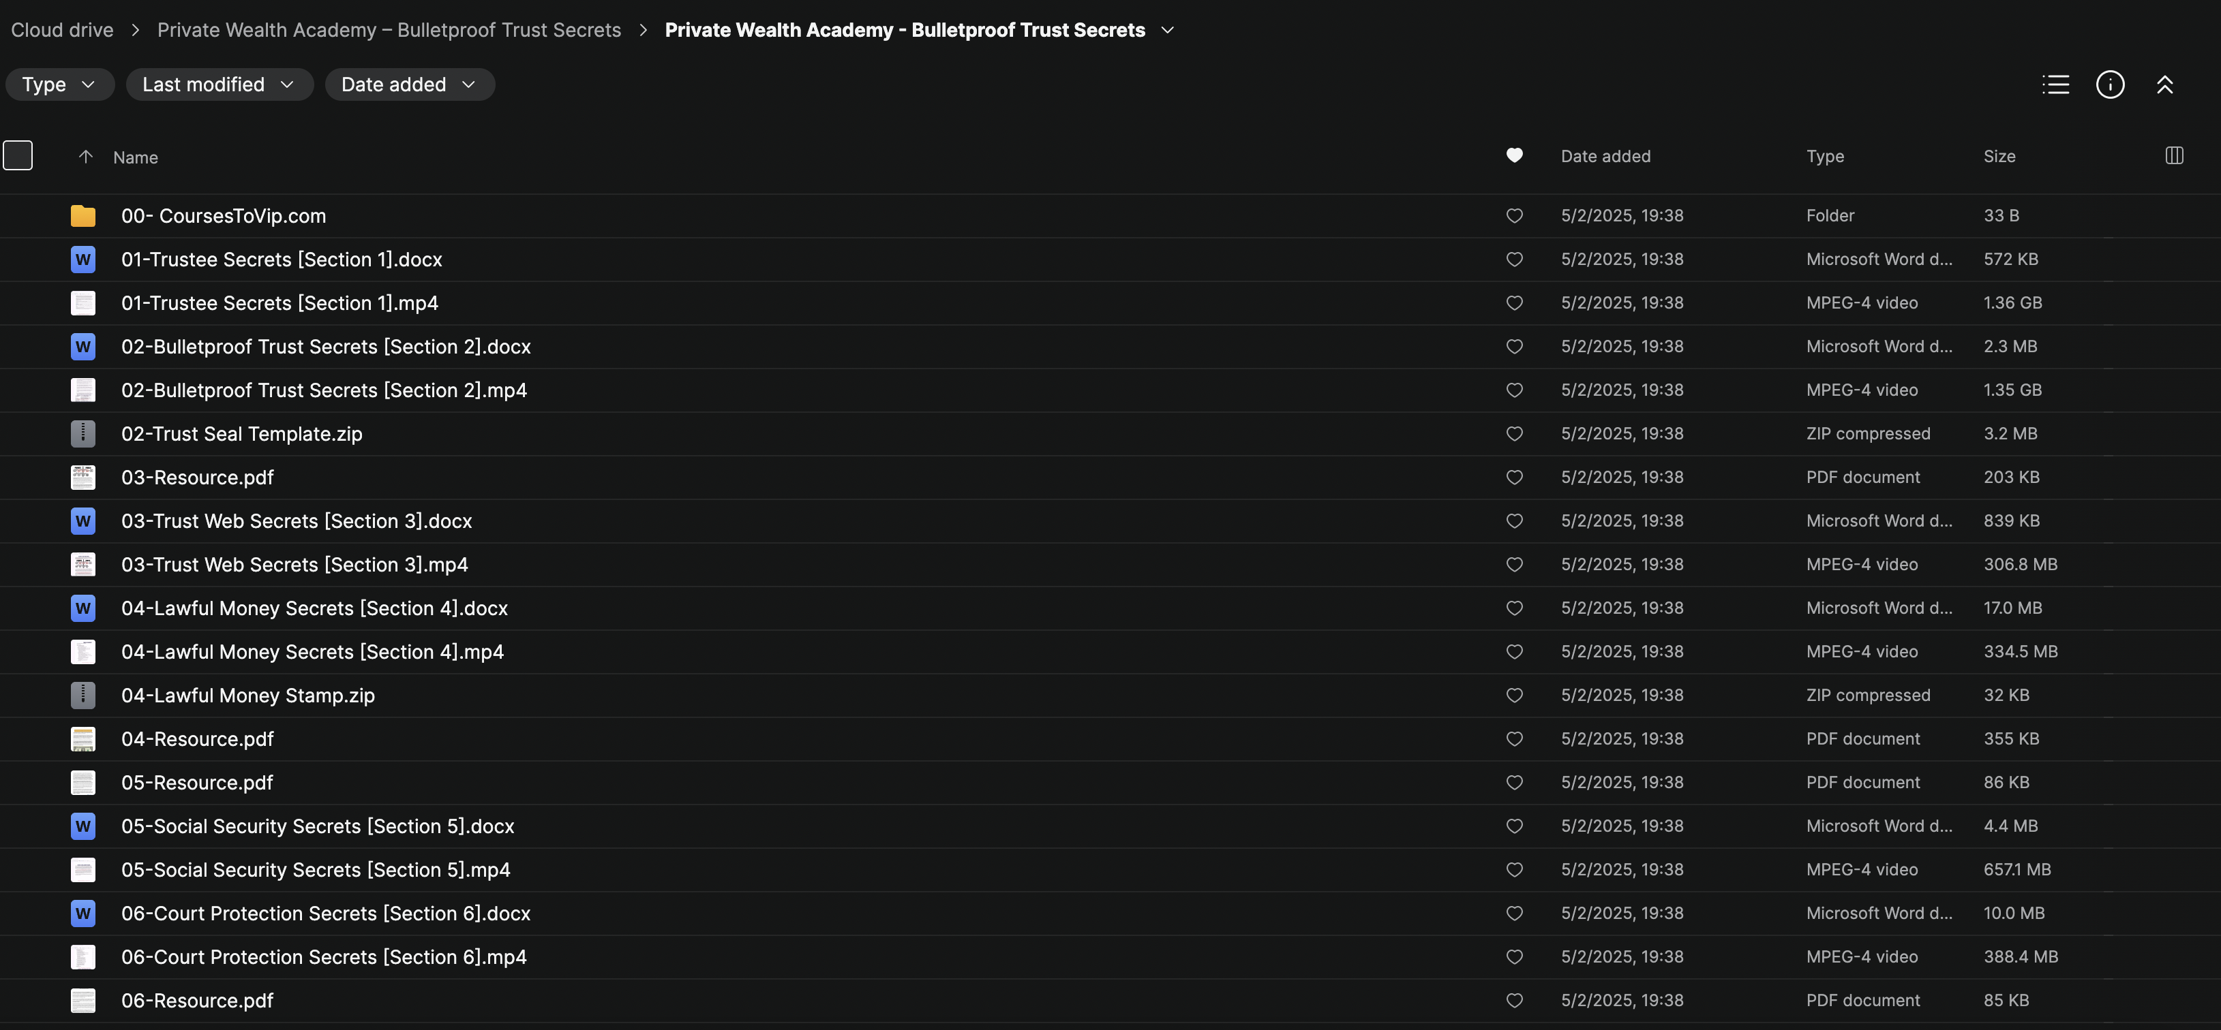Viewport: 2221px width, 1030px height.
Task: Click the double-chevron collapse icon
Action: 2164,84
